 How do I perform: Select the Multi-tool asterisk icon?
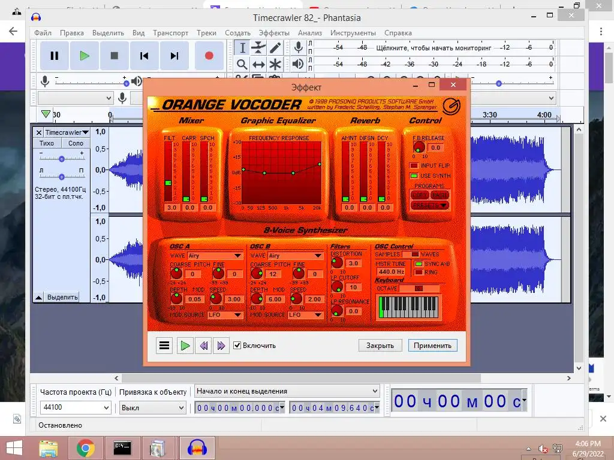275,64
